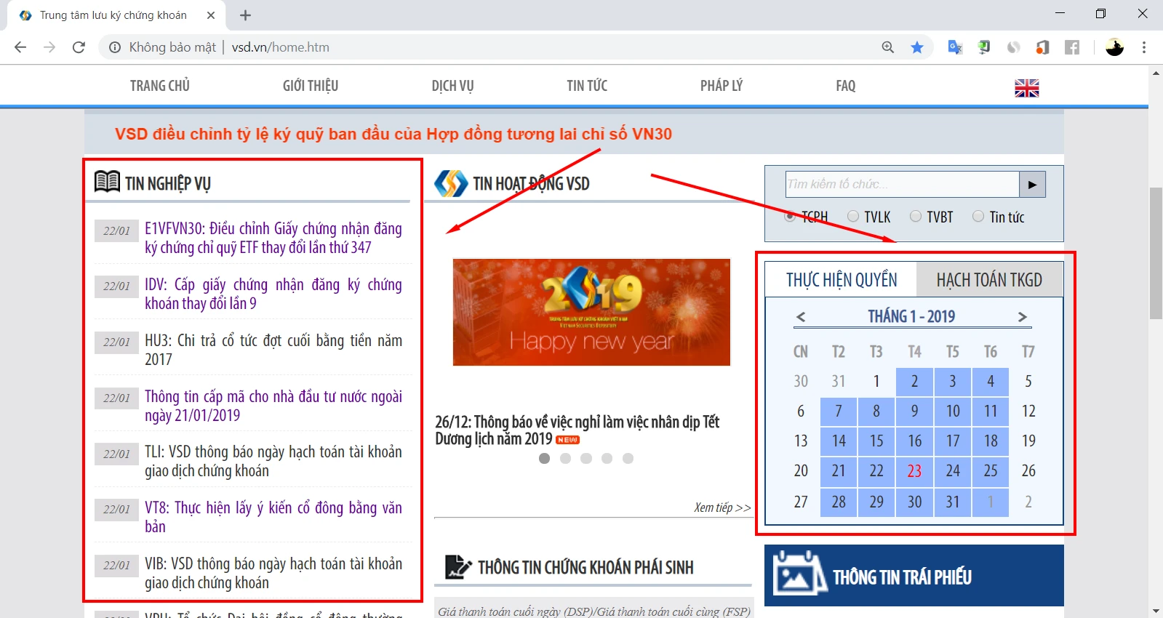
Task: Open VIB account posting date notice
Action: click(x=273, y=573)
